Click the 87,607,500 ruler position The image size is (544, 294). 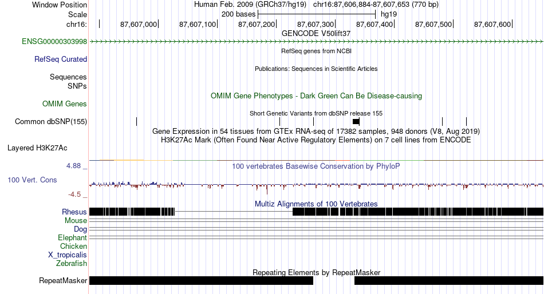click(x=433, y=24)
